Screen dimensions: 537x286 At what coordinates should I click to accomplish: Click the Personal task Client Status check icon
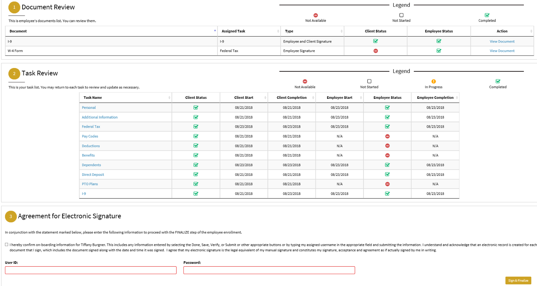(196, 108)
